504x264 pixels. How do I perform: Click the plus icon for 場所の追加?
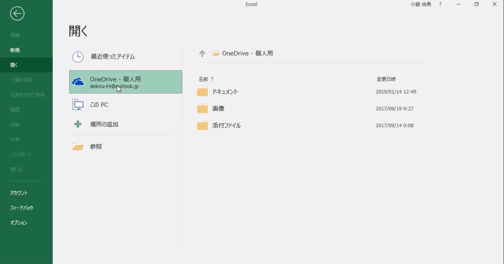78,124
